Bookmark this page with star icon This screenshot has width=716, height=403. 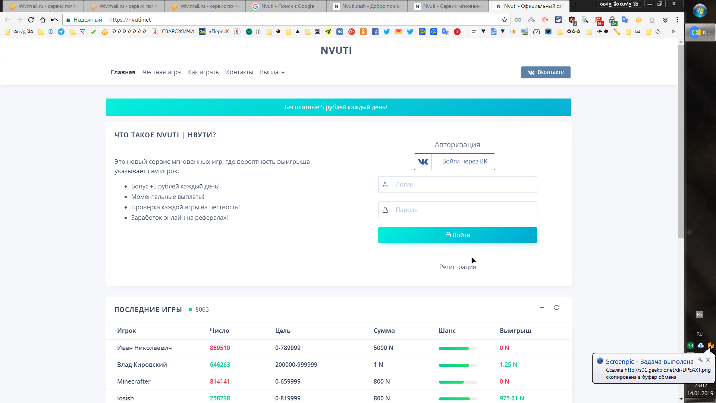click(504, 20)
